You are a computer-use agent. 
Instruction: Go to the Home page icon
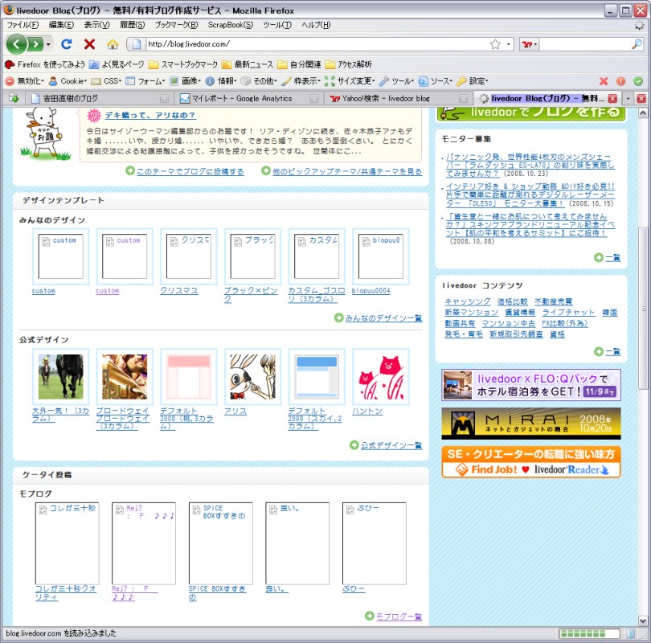coord(113,44)
